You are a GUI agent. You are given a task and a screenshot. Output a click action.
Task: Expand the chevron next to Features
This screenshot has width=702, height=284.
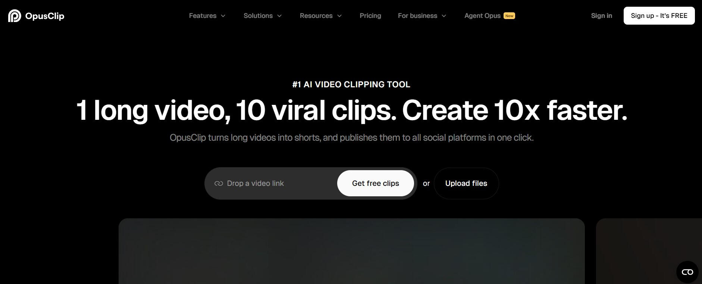click(x=223, y=16)
